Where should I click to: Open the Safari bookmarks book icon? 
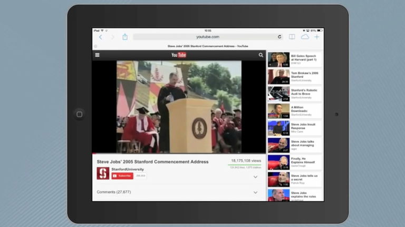click(x=292, y=37)
